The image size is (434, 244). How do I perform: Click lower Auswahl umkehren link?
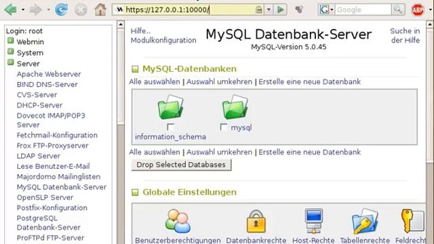tap(219, 152)
